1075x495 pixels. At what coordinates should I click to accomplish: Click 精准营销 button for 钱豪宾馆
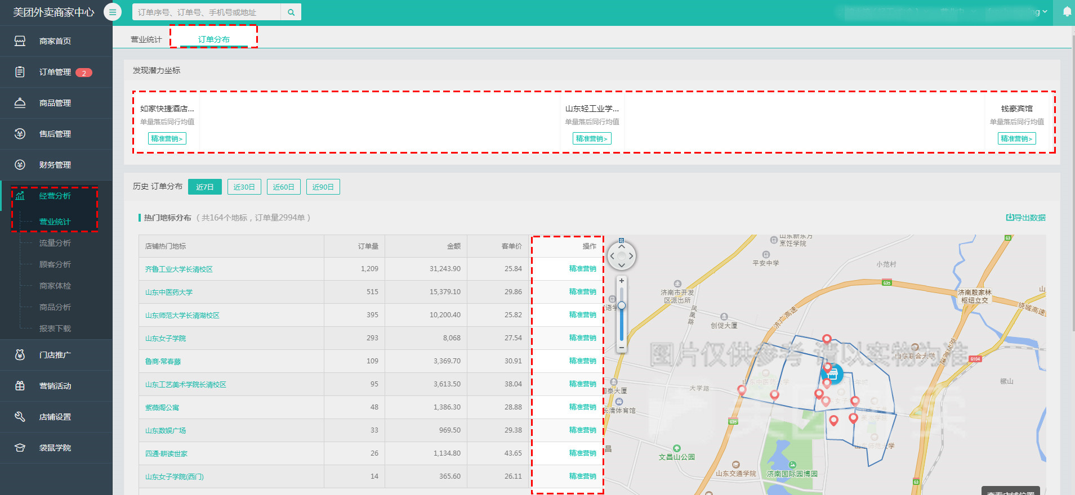point(1017,138)
